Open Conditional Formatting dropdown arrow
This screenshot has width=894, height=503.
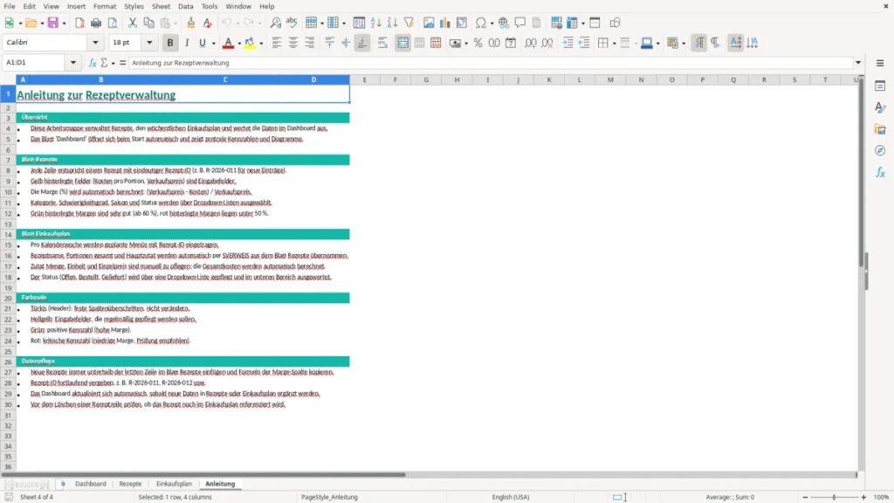pos(684,44)
